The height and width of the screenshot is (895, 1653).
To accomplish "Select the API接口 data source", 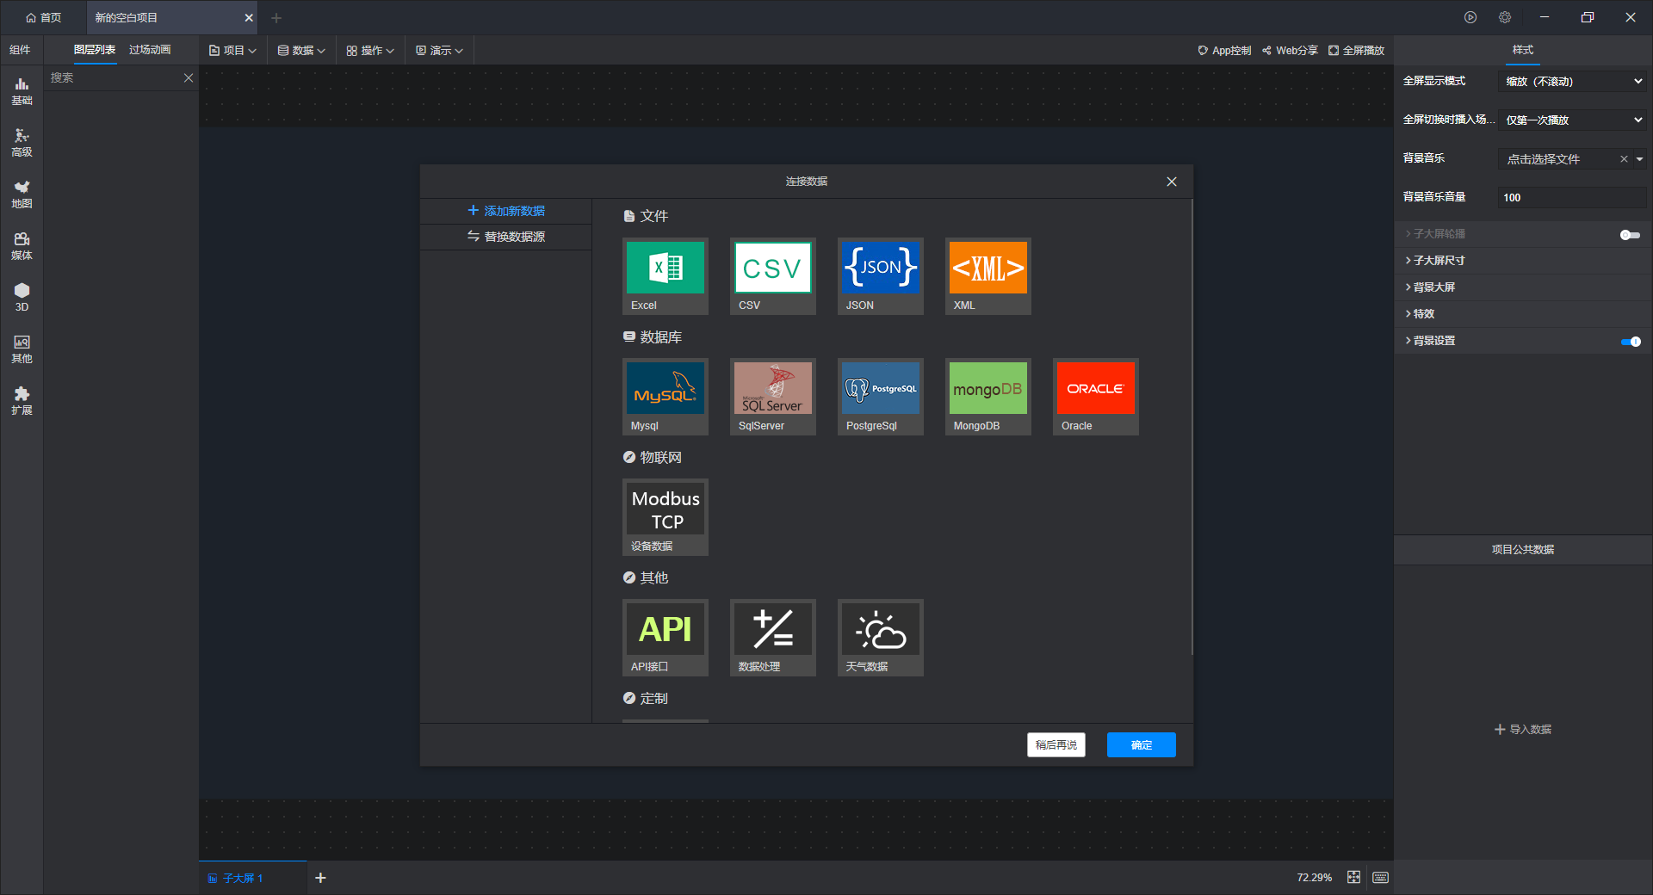I will pyautogui.click(x=665, y=638).
